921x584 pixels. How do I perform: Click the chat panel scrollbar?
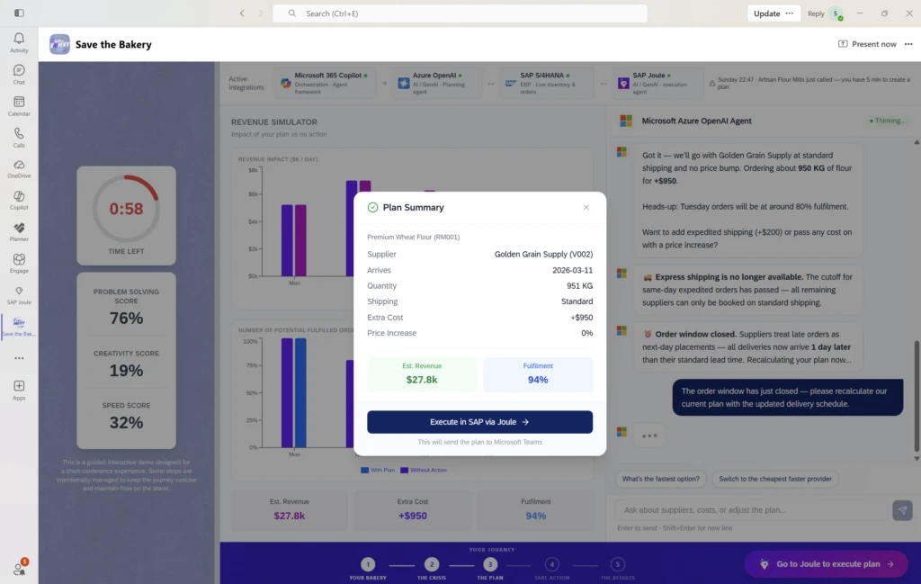pos(917,397)
